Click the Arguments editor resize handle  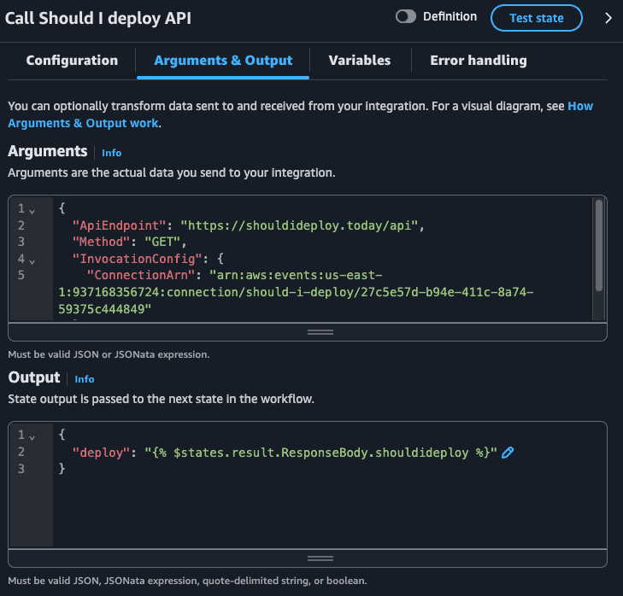pos(320,332)
